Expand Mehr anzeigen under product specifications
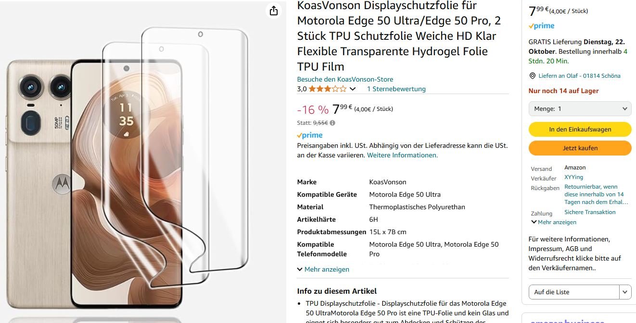 tap(323, 269)
